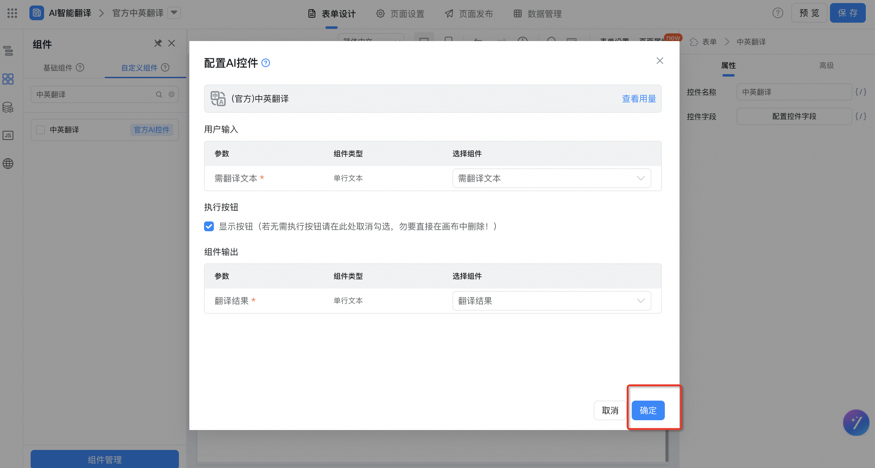Image resolution: width=875 pixels, height=468 pixels.
Task: Click the 组件管理 button
Action: [104, 459]
